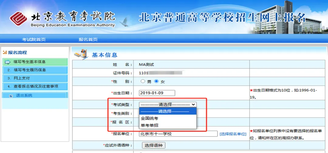This screenshot has width=328, height=153.
Task: Click the 应试外语语种 label
Action: coord(118,145)
